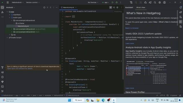Image resolution: width=183 pixels, height=103 pixels.
Task: Change Android project view dropdown
Action: pos(10,7)
